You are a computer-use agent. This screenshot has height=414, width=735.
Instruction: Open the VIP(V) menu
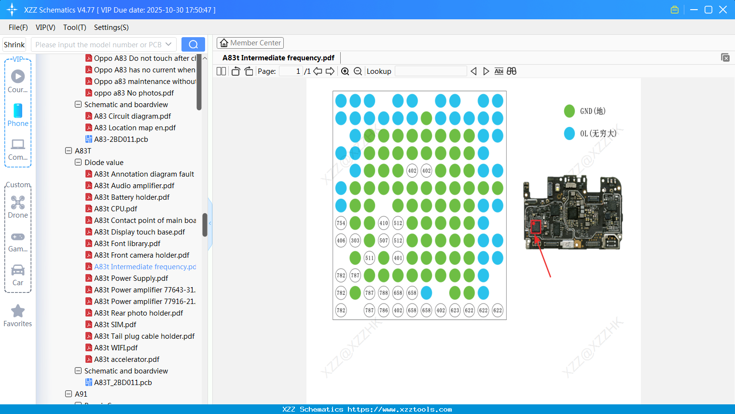[x=45, y=28]
